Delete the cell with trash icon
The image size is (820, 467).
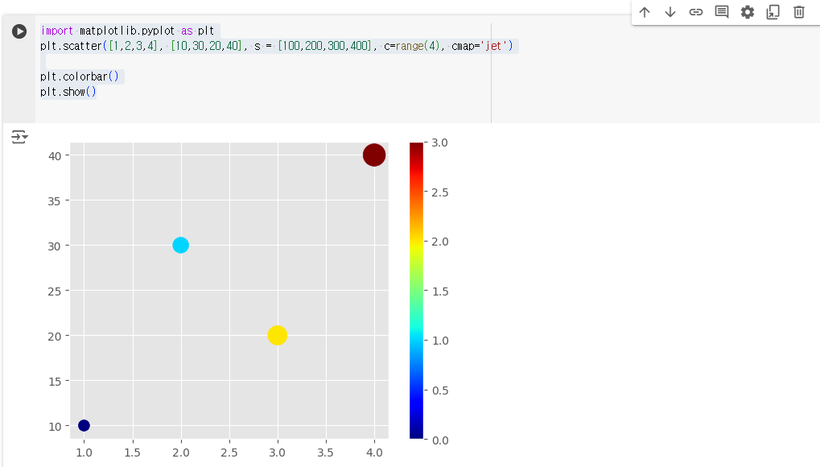coord(798,12)
